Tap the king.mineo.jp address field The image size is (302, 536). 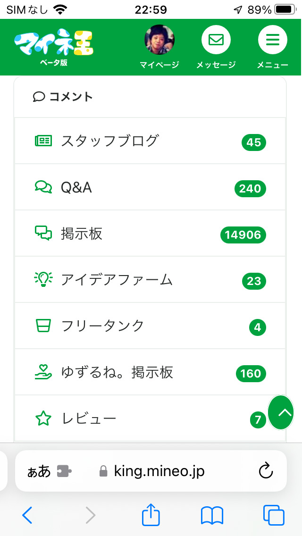pyautogui.click(x=159, y=471)
